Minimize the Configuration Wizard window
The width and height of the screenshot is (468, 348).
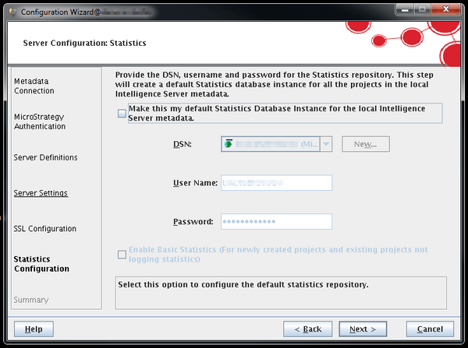[x=405, y=9]
